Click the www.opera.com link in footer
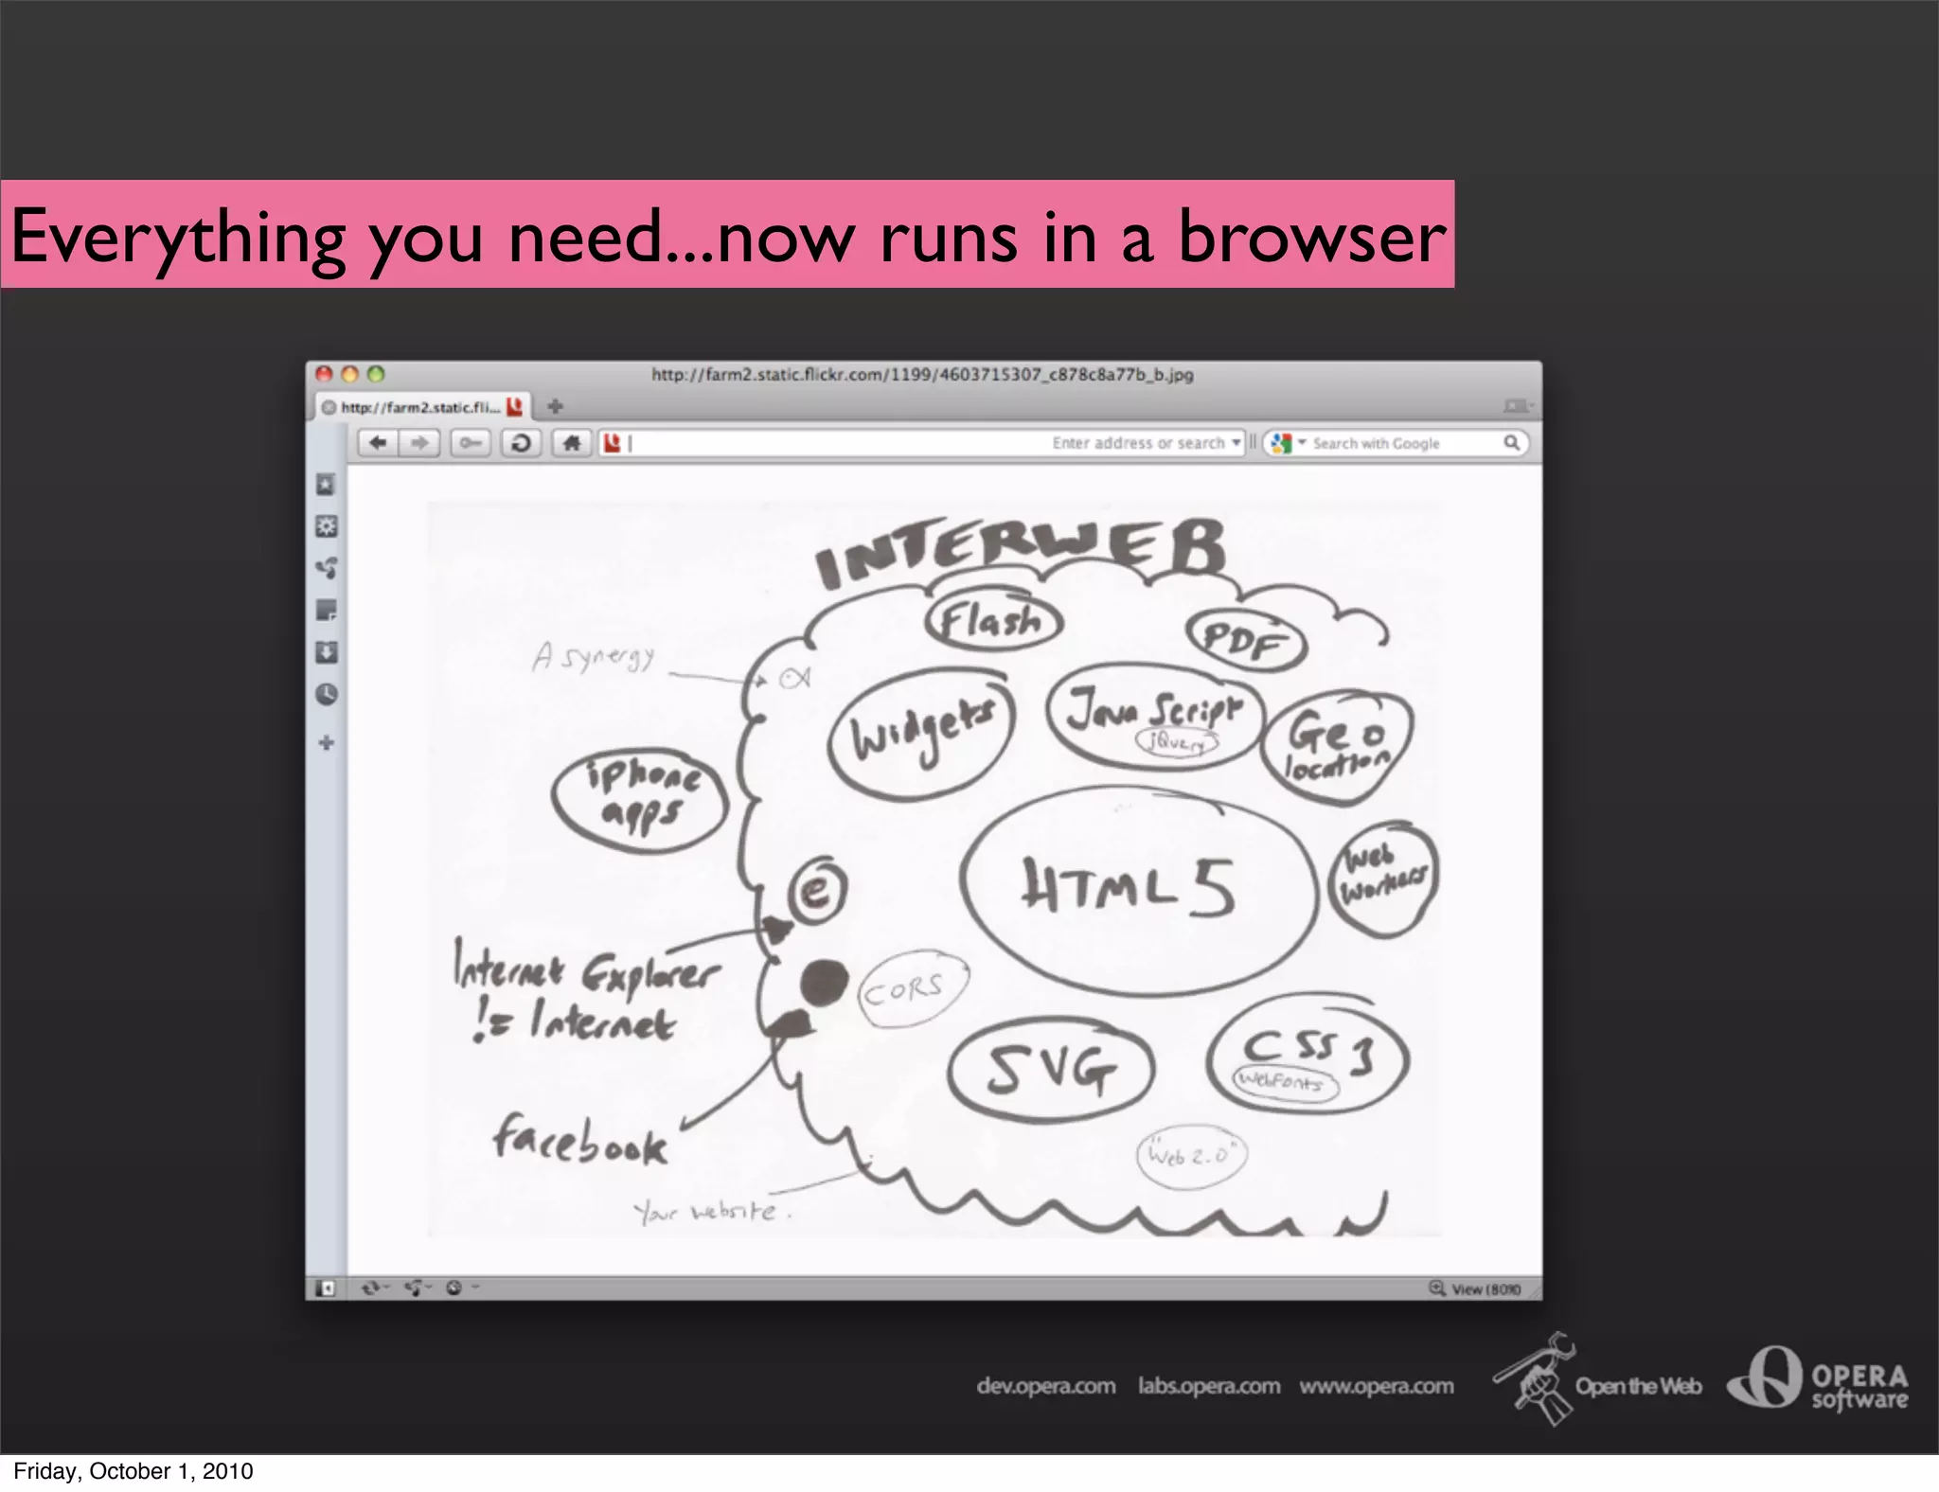This screenshot has height=1492, width=1939. [1377, 1386]
